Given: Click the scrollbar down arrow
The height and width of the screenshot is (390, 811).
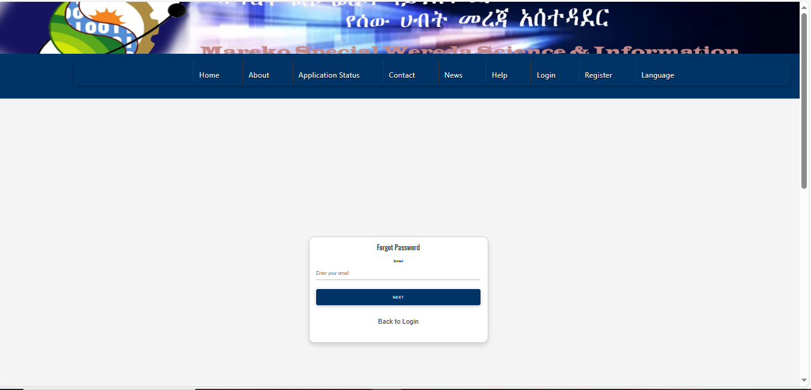Looking at the screenshot, I should (x=804, y=380).
